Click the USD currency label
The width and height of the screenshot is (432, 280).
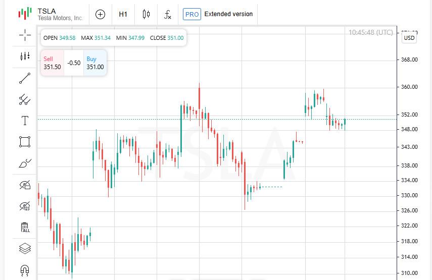point(409,38)
